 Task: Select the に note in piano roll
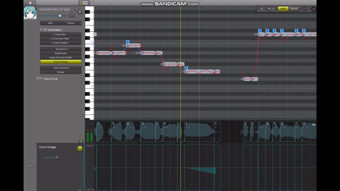(104, 53)
